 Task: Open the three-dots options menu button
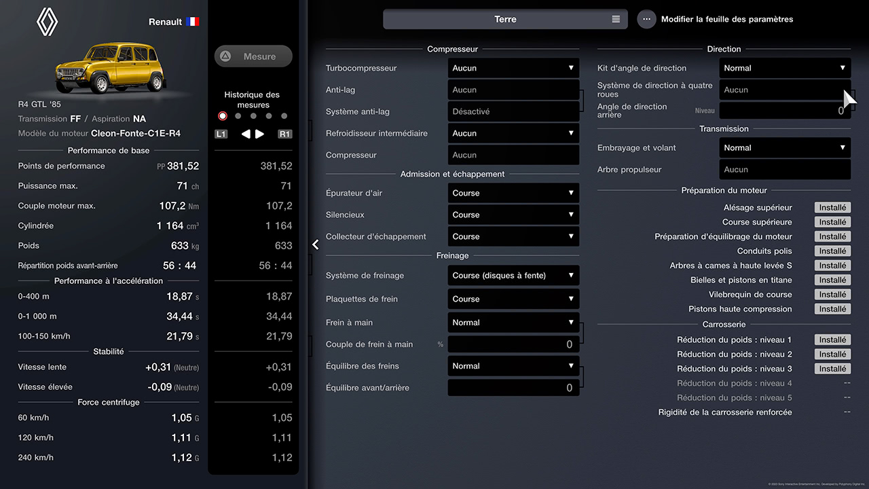point(646,19)
